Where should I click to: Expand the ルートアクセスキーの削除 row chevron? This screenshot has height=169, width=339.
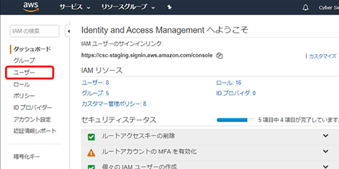325,136
